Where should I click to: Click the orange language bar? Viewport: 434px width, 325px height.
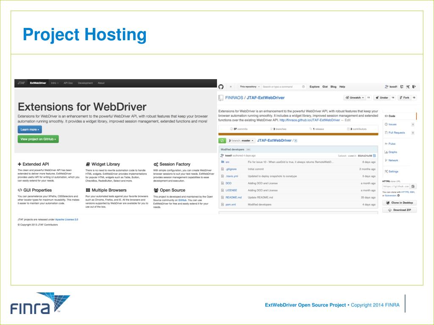[x=298, y=134]
